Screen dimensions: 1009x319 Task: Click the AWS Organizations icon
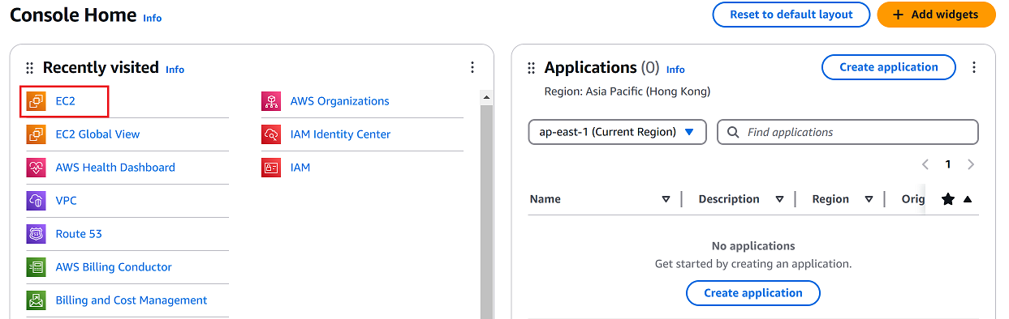coord(271,101)
